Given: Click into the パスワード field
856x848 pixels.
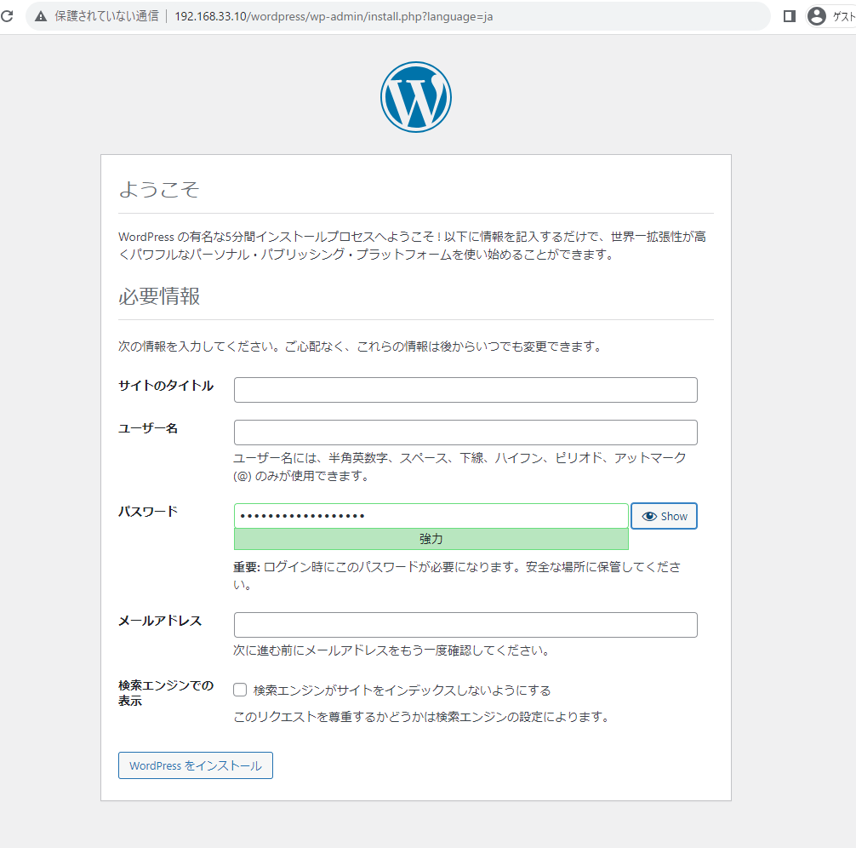Looking at the screenshot, I should pos(431,516).
